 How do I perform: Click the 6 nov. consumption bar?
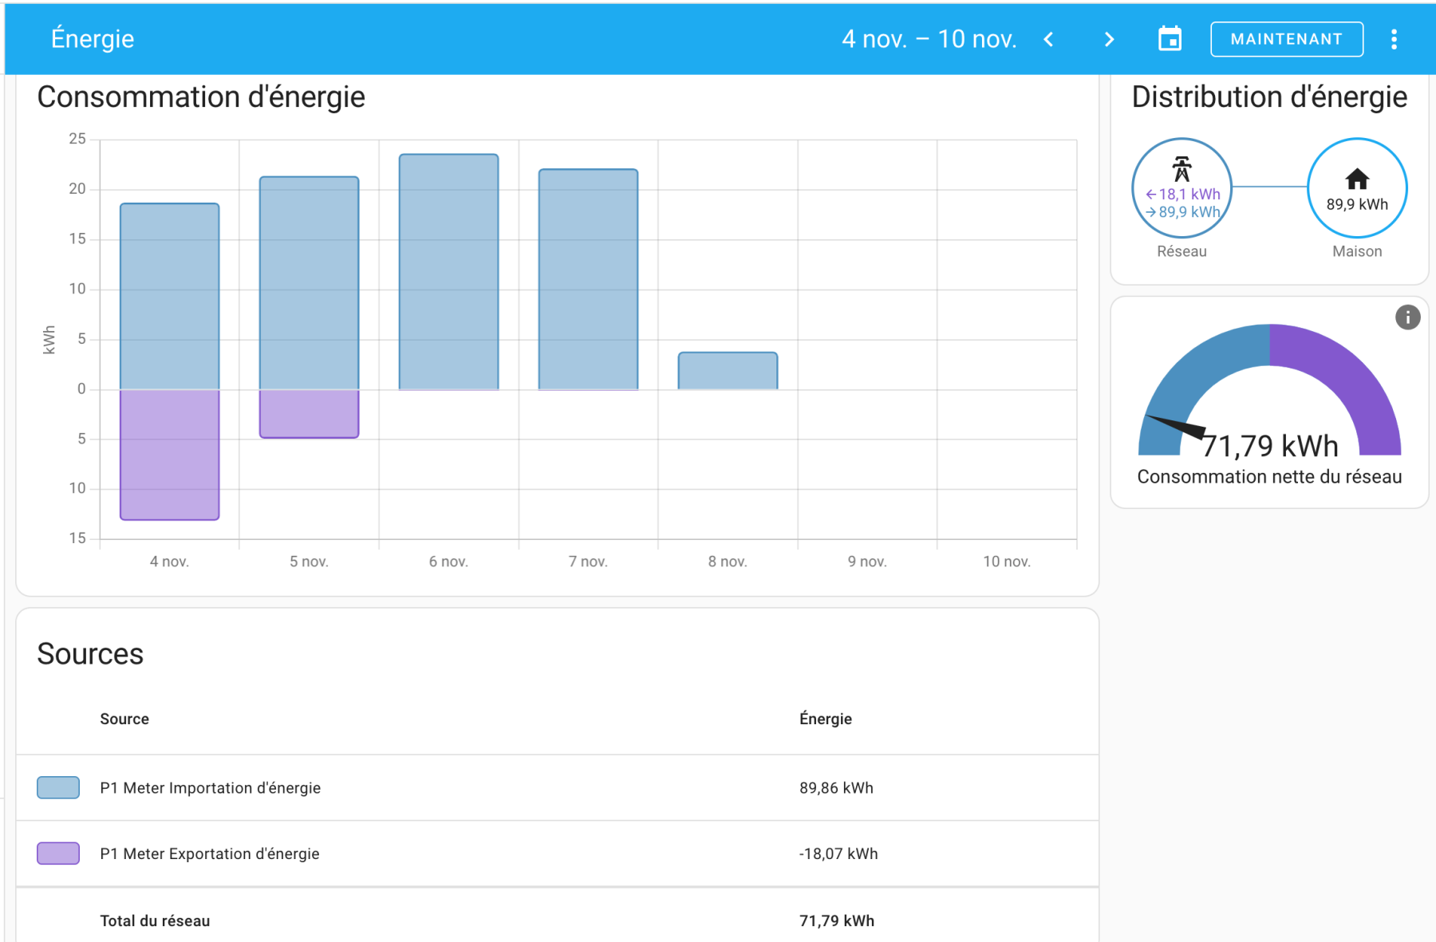coord(449,272)
